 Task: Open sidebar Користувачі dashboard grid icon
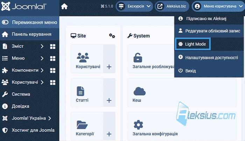tap(52, 82)
